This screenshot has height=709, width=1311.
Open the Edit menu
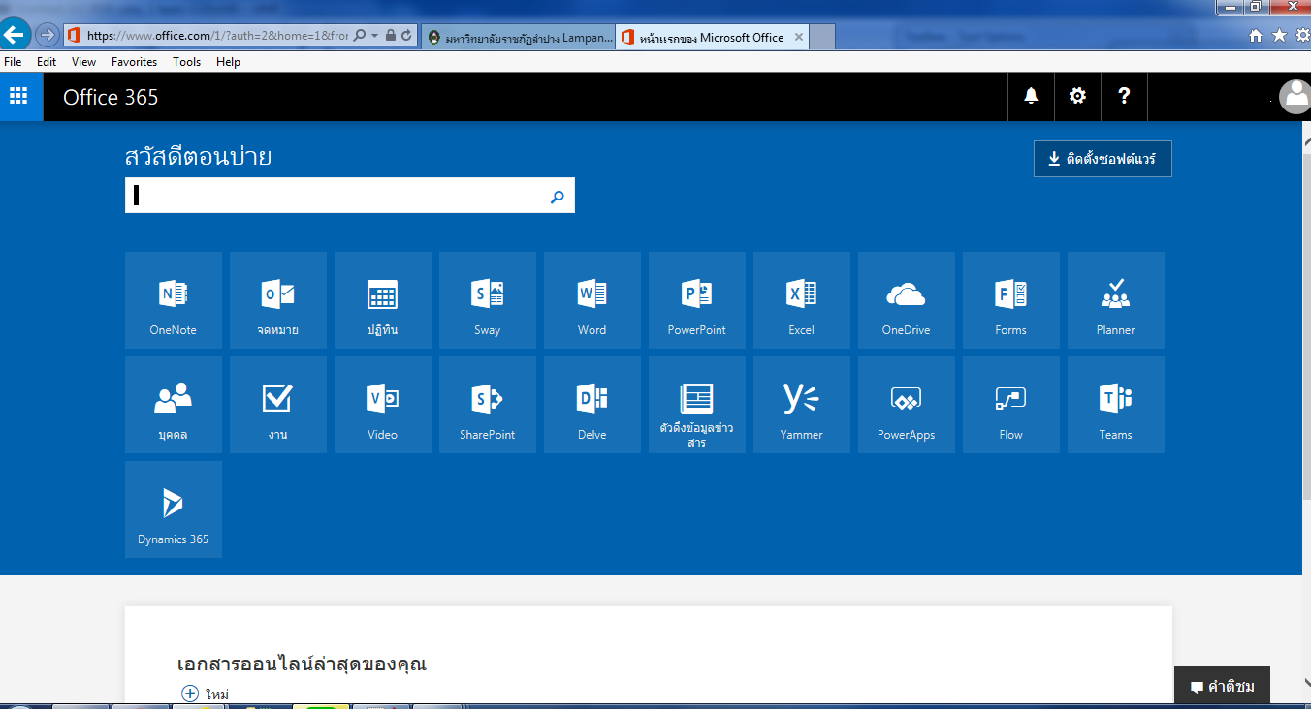(47, 61)
